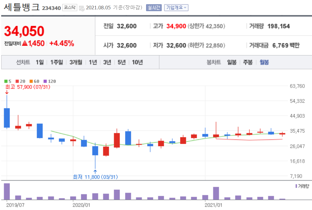Viewport: 312px width, 210px height.
Task: Click the blue candle at the 최저 low point
Action: [95, 151]
